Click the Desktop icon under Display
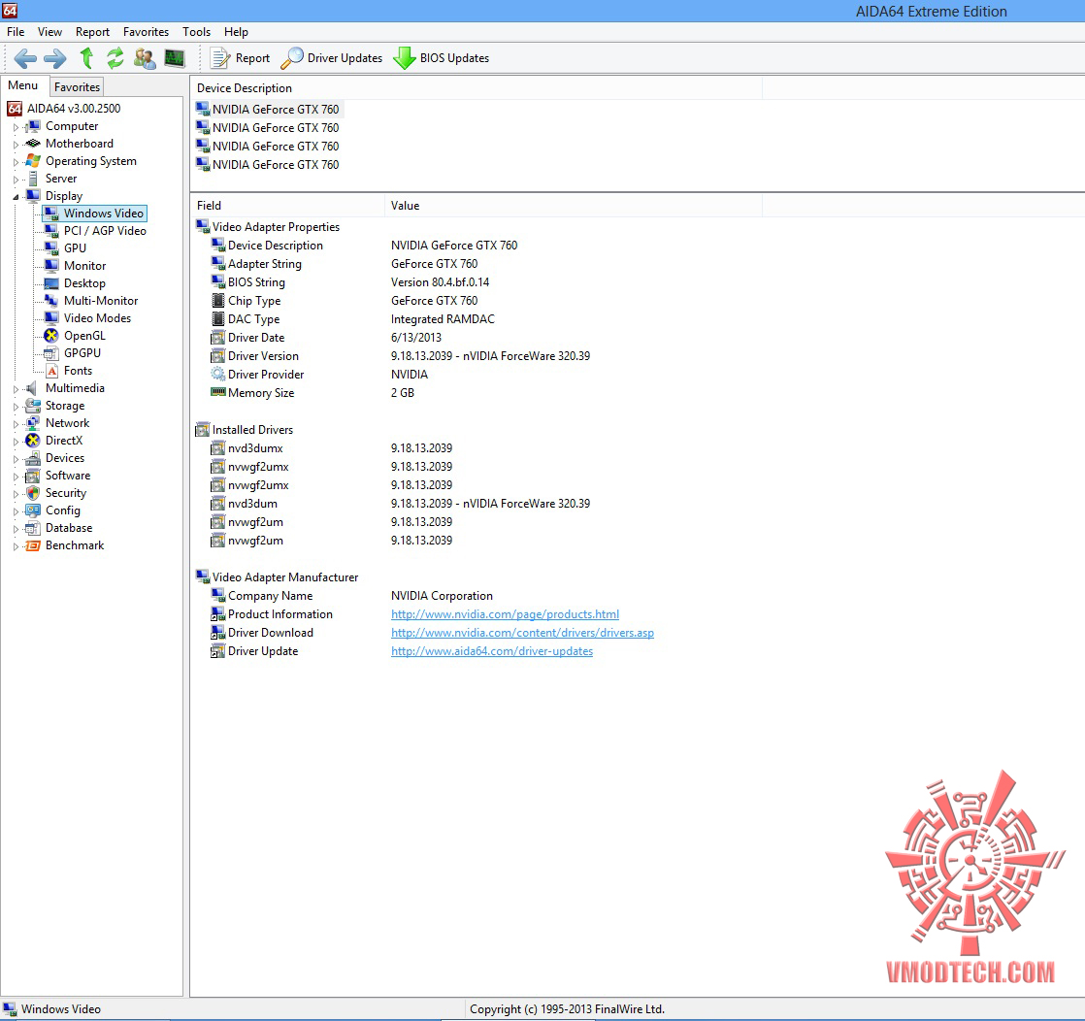 coord(51,283)
